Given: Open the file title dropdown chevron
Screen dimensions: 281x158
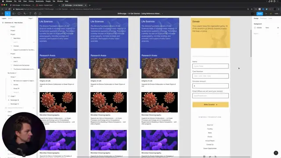Looking at the screenshot, I should [162, 14].
